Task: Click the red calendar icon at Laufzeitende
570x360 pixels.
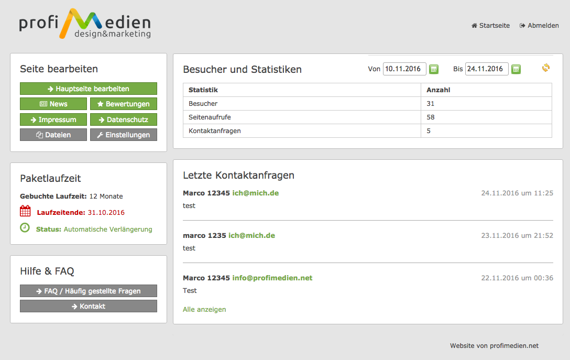Action: [25, 211]
